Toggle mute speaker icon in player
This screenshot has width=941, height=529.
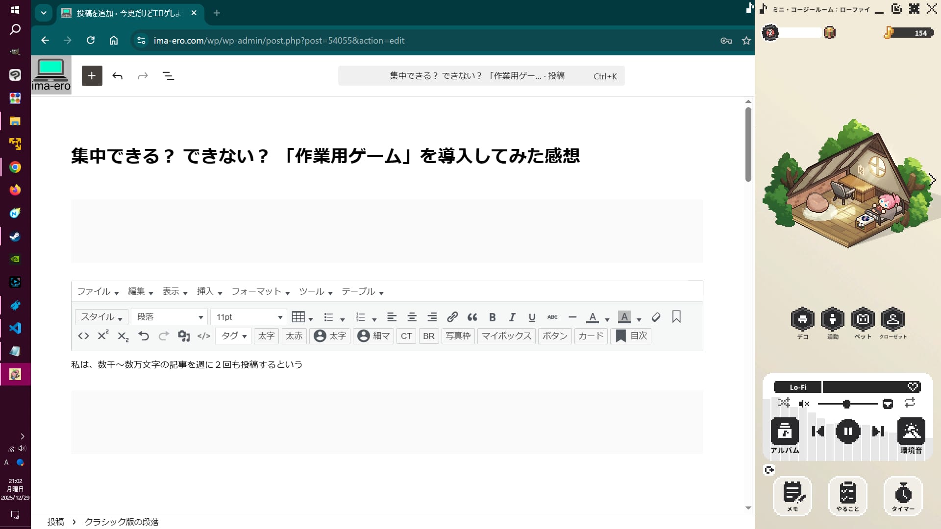click(x=804, y=404)
